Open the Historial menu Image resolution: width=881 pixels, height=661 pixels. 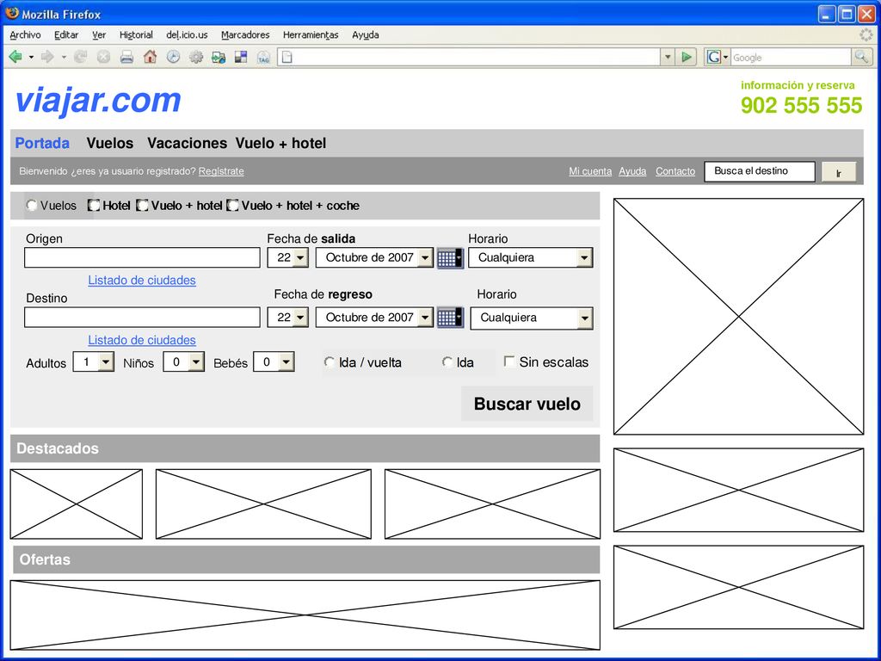(x=136, y=34)
